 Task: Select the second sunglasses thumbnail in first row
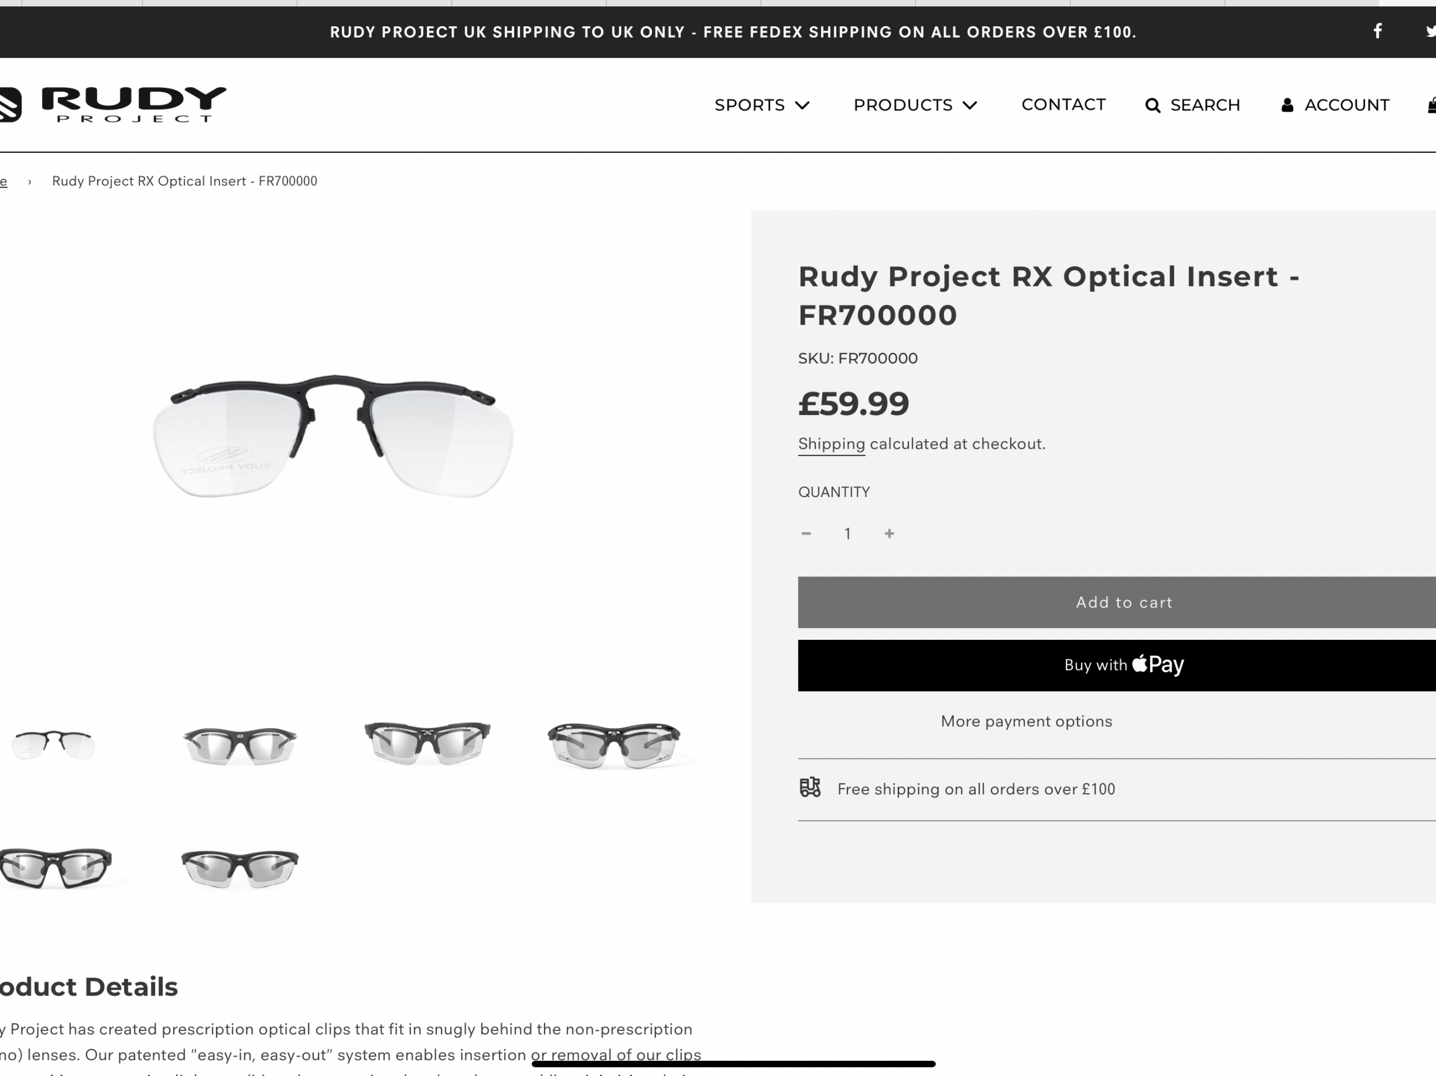pyautogui.click(x=427, y=743)
